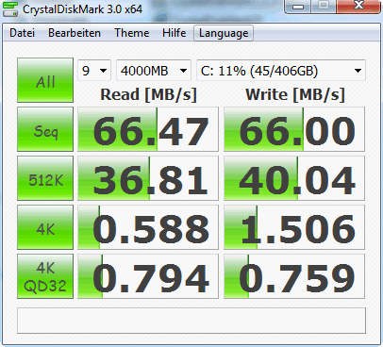Expand the C: drive selection dropdown

[281, 71]
